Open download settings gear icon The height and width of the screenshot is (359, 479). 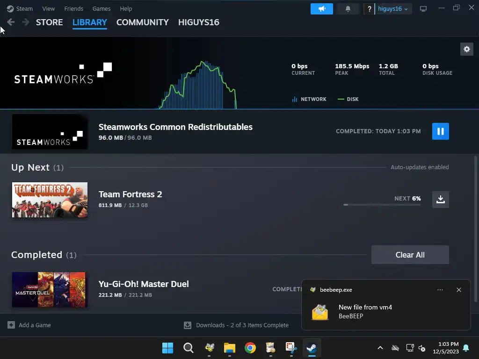466,49
